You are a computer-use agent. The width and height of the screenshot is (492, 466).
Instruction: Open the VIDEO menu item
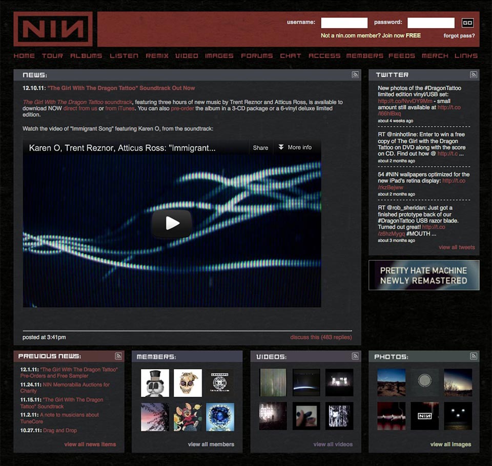pos(187,56)
